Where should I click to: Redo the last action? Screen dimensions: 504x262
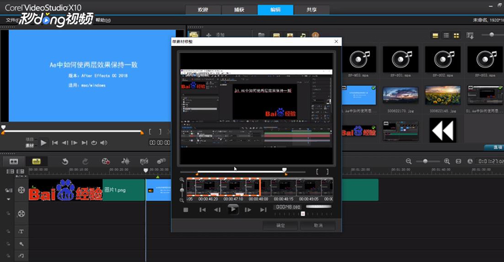tap(85, 161)
